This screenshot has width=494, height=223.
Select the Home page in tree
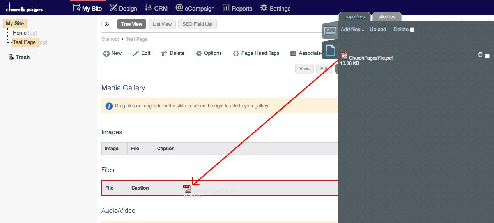tap(19, 33)
